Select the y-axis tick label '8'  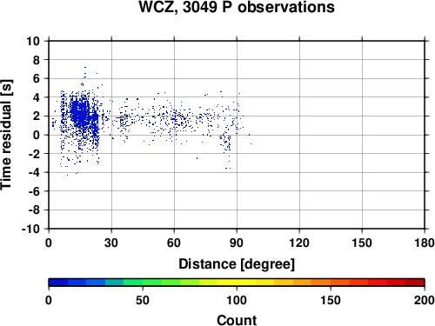click(x=37, y=60)
